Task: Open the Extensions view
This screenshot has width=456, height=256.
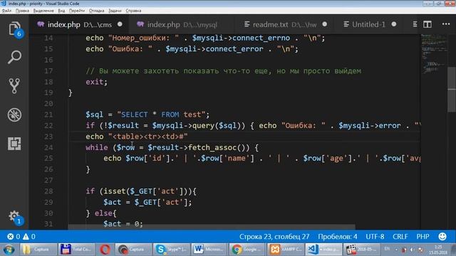Action: (14, 144)
